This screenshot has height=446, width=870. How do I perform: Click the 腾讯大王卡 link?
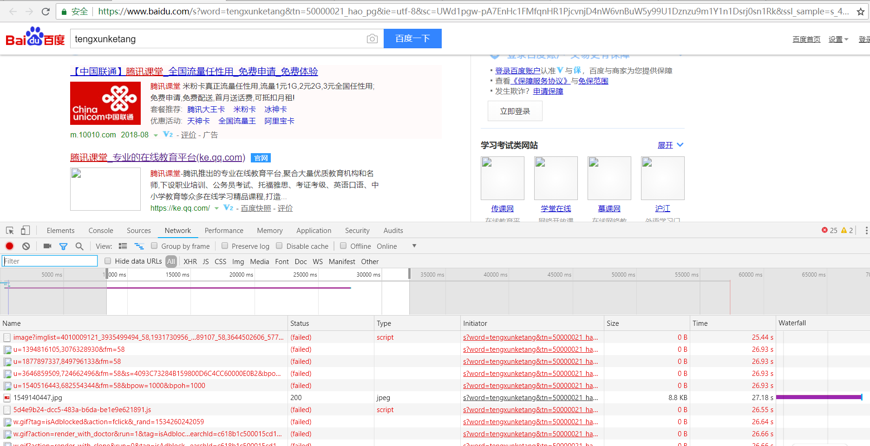pos(206,109)
